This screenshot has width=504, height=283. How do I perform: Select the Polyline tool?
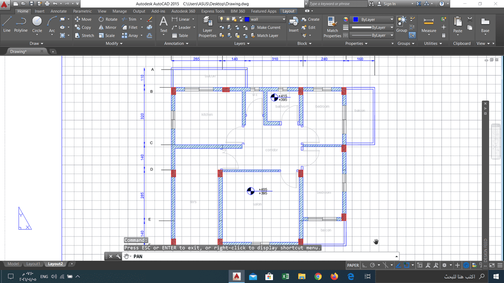[x=21, y=21]
